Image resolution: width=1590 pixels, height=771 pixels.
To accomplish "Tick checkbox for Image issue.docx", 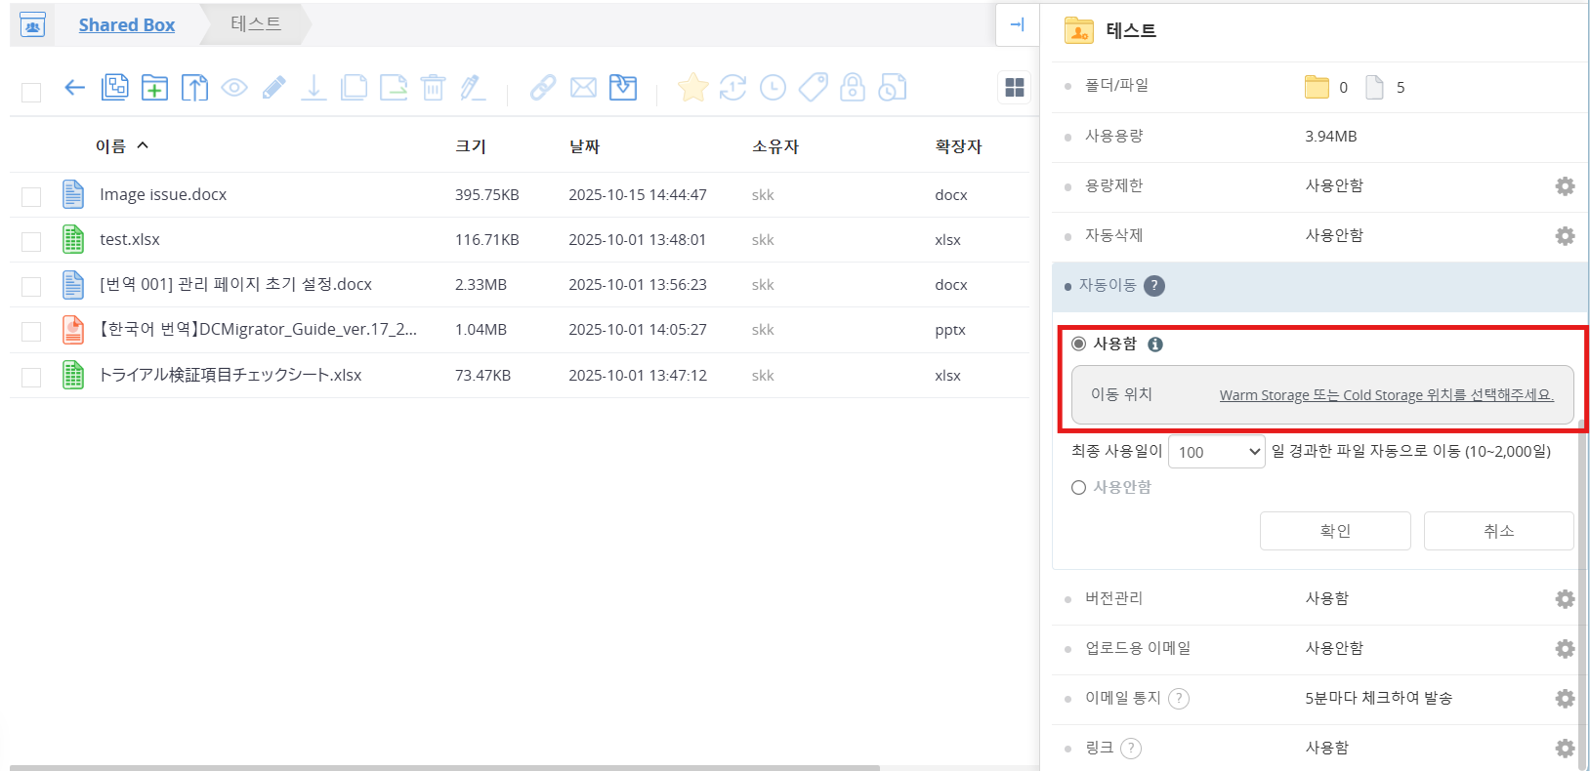I will click(x=31, y=196).
